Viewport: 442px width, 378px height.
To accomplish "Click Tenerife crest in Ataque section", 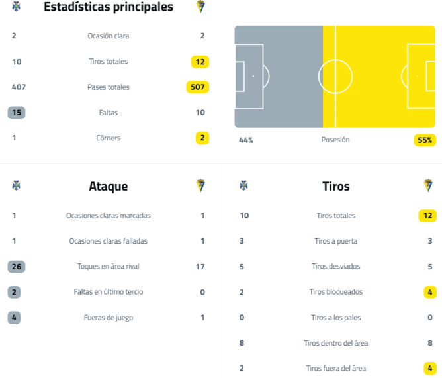I will tap(17, 185).
